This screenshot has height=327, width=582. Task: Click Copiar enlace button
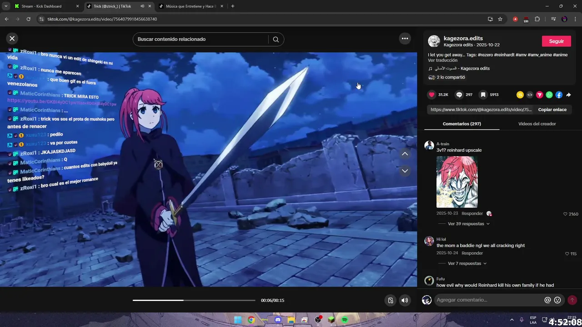pyautogui.click(x=552, y=109)
